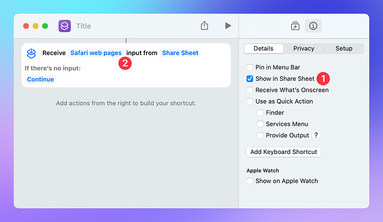The image size is (383, 222).
Task: Select the Shortcut Details info icon
Action: [x=313, y=26]
